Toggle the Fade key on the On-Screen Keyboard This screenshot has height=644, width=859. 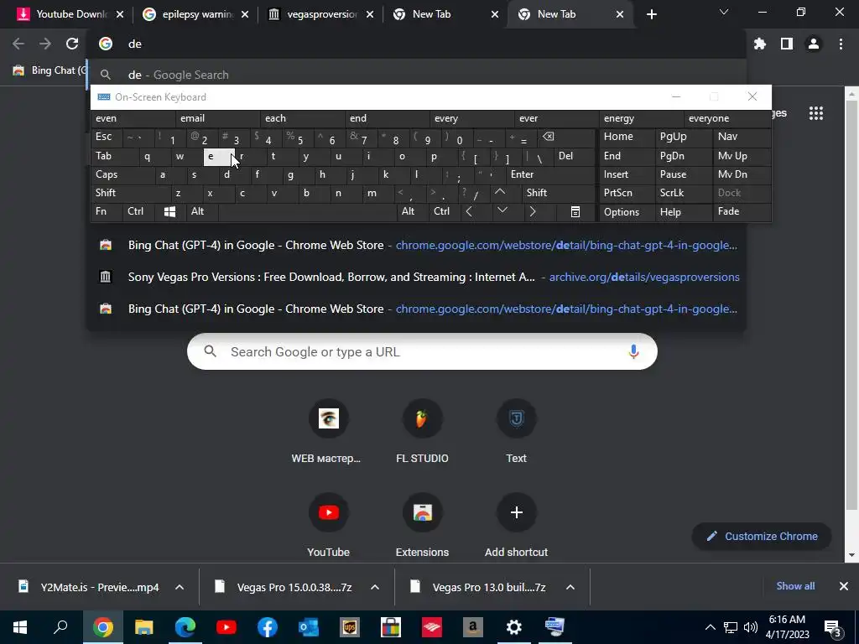tap(742, 211)
